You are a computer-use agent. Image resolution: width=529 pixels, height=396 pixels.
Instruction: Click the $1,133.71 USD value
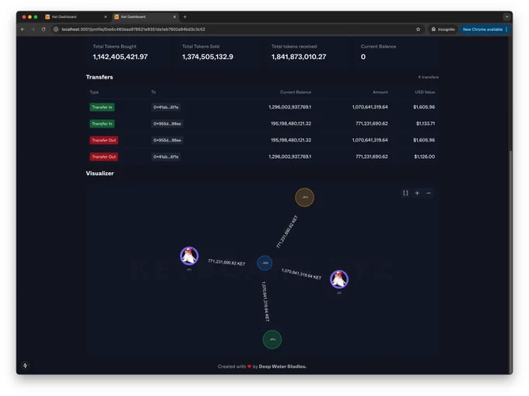tap(426, 124)
